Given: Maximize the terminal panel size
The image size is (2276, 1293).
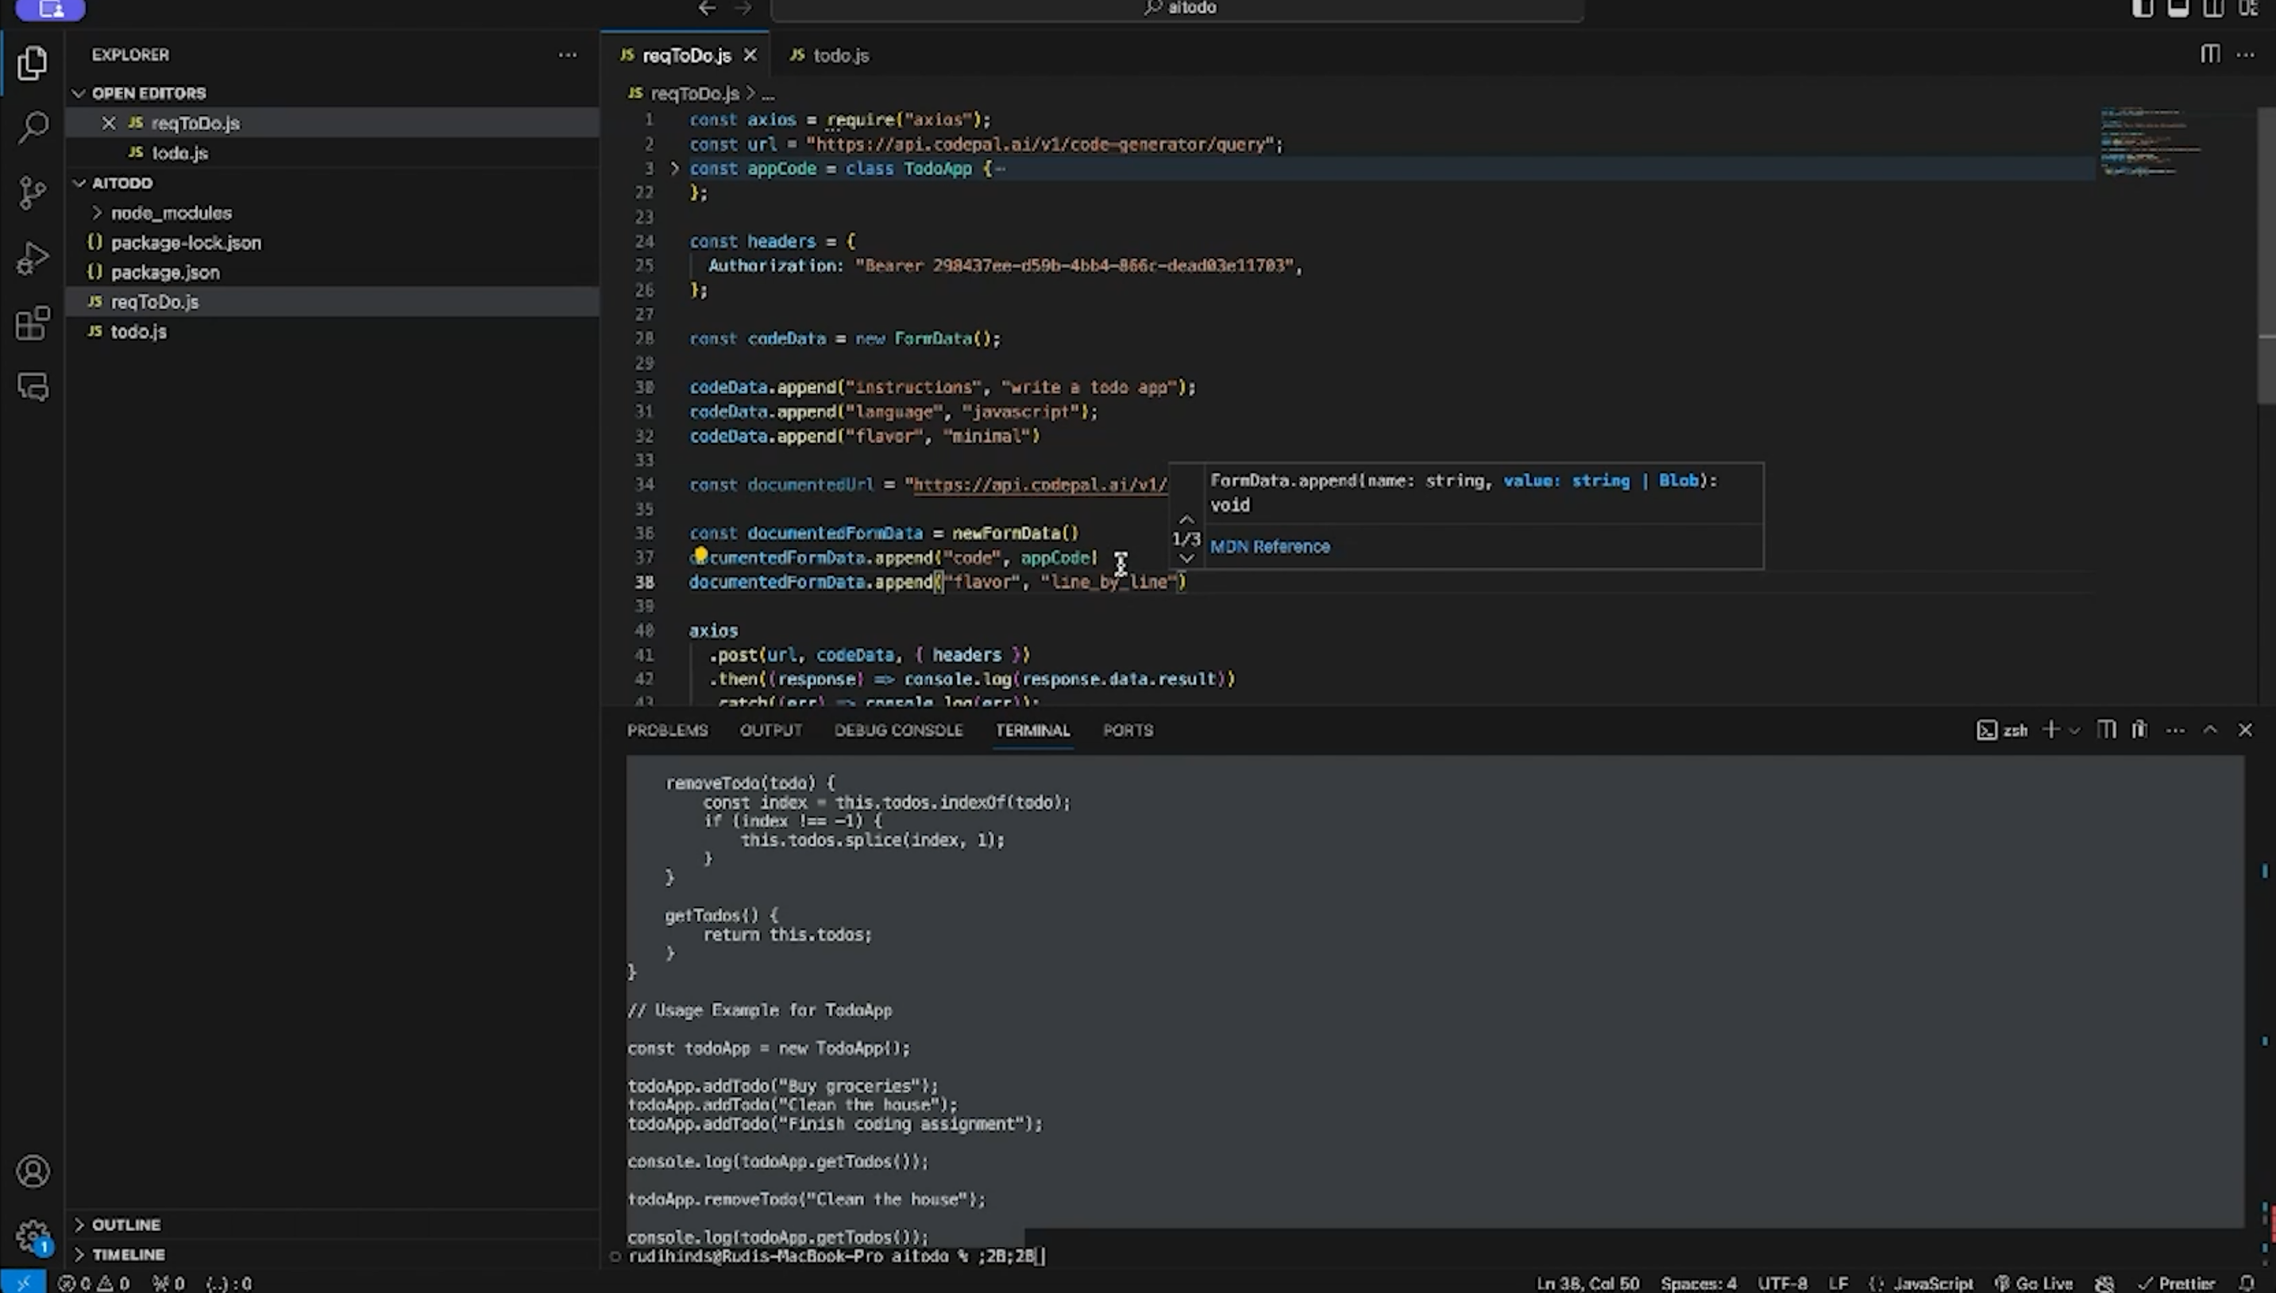Looking at the screenshot, I should click(2210, 730).
